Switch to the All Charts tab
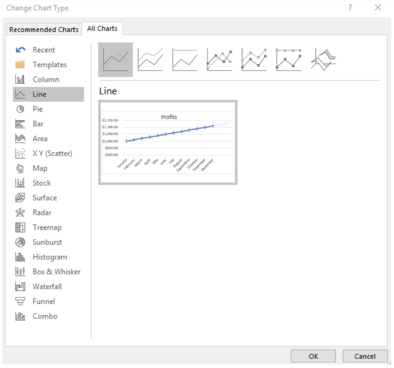This screenshot has width=394, height=368. pyautogui.click(x=102, y=28)
